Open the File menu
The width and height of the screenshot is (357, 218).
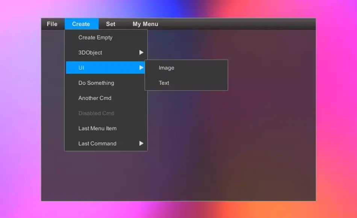pos(52,24)
